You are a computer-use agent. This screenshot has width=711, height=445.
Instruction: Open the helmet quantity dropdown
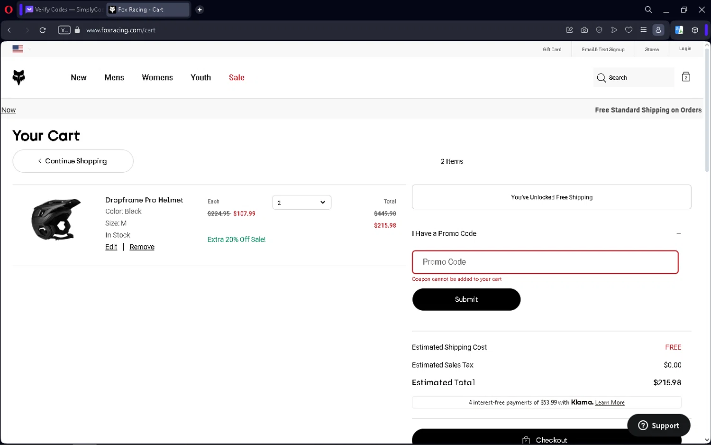301,203
